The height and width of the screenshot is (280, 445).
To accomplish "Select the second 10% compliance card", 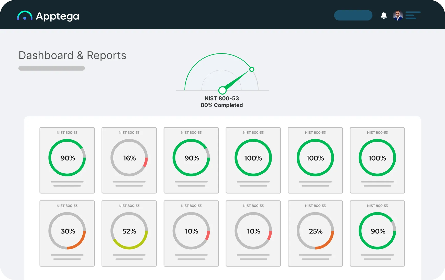I will coord(253,231).
